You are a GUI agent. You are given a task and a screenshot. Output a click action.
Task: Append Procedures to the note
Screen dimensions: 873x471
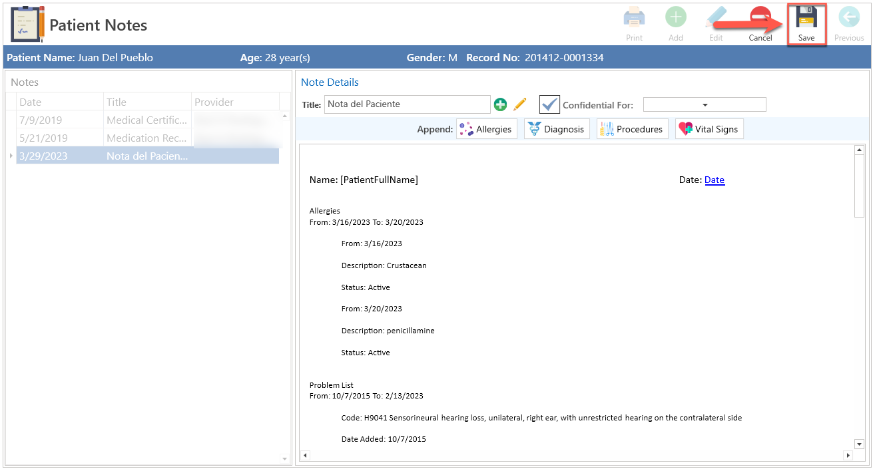point(633,129)
